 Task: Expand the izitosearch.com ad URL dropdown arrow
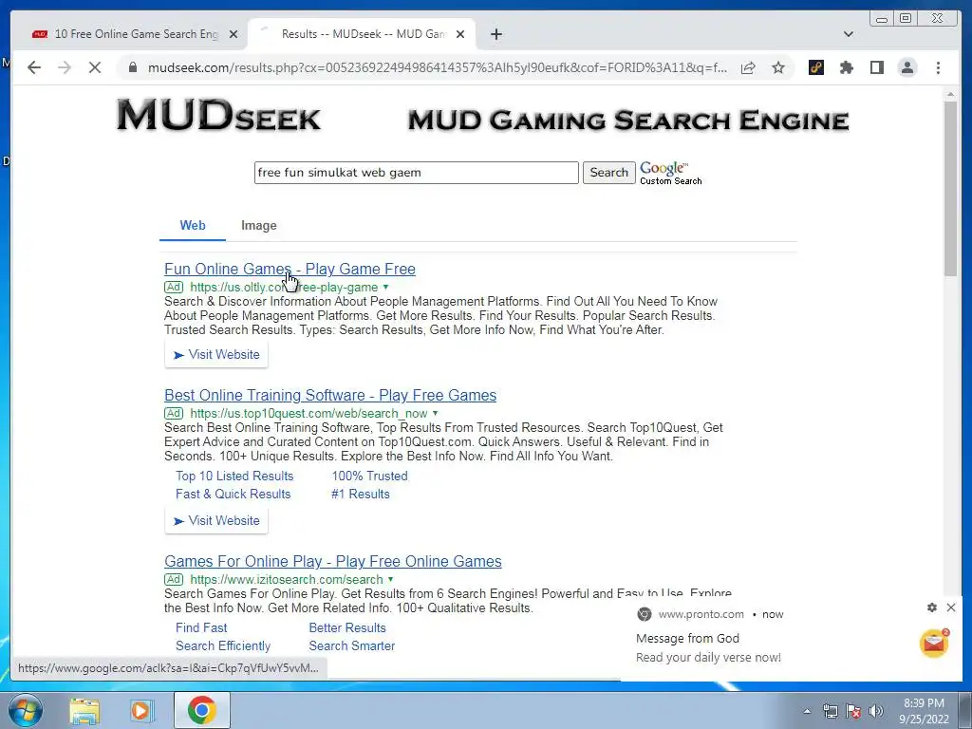390,579
